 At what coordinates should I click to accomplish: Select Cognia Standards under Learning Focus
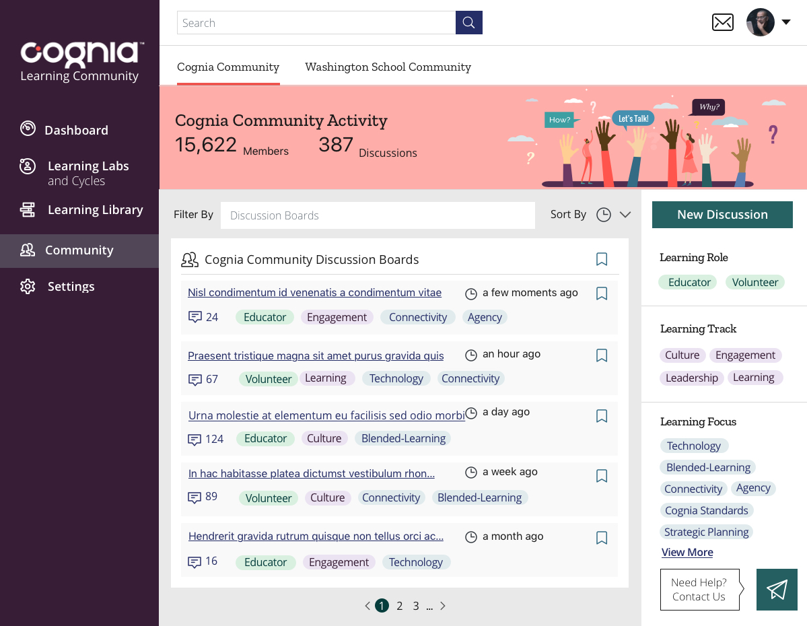[x=707, y=510]
